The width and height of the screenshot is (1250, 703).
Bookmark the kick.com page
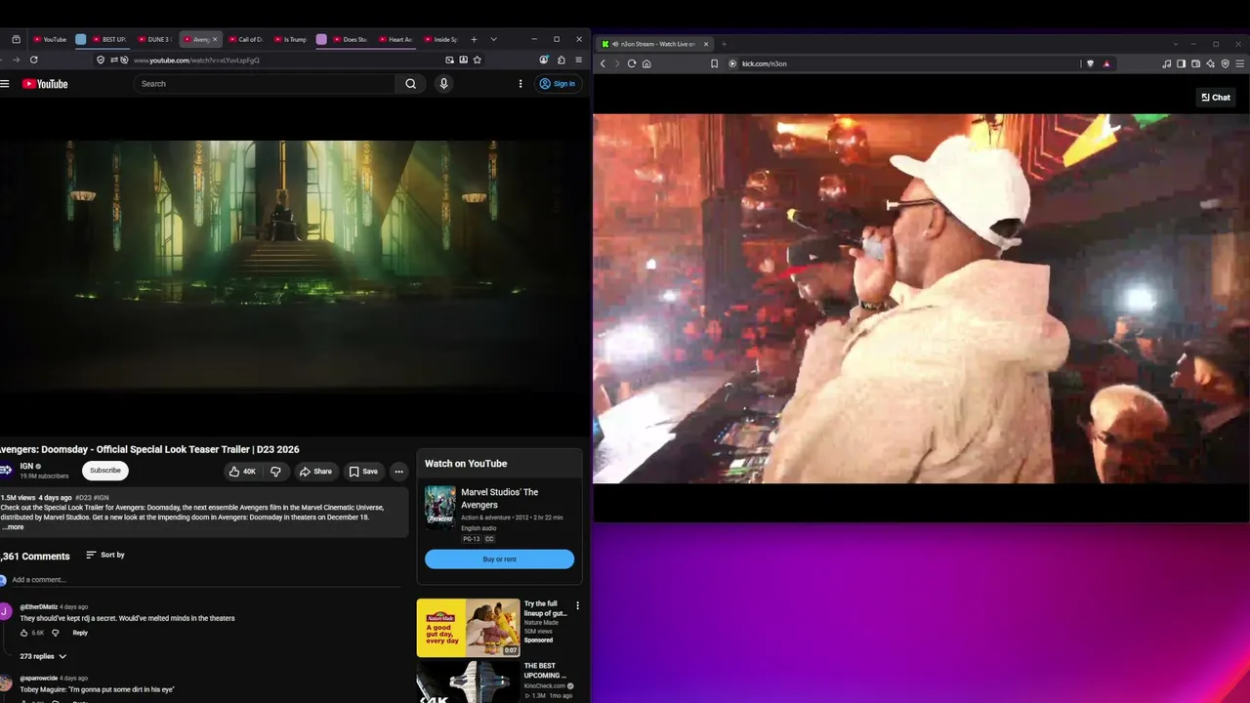pyautogui.click(x=714, y=63)
